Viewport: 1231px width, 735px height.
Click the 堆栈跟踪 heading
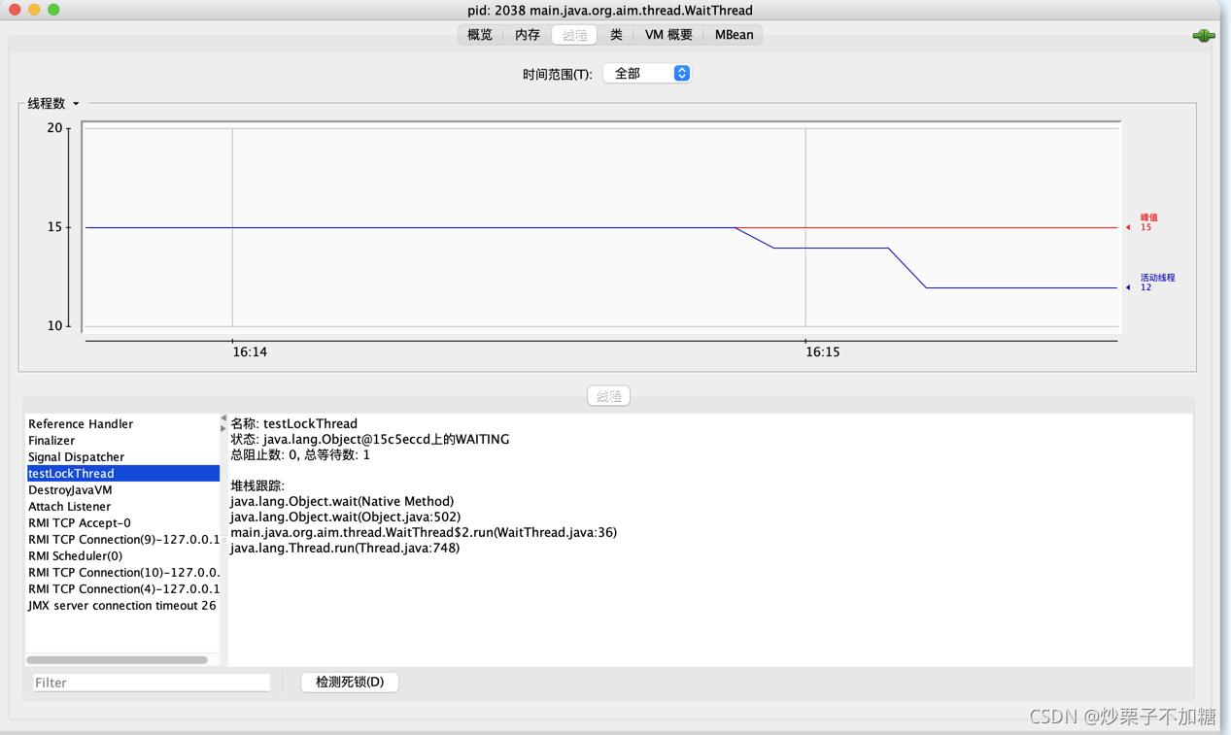coord(257,485)
